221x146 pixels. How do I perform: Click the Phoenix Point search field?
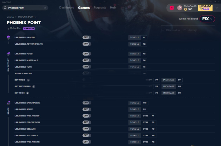click(x=25, y=8)
